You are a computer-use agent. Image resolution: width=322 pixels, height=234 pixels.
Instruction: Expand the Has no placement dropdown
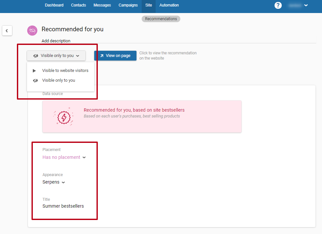(x=64, y=157)
